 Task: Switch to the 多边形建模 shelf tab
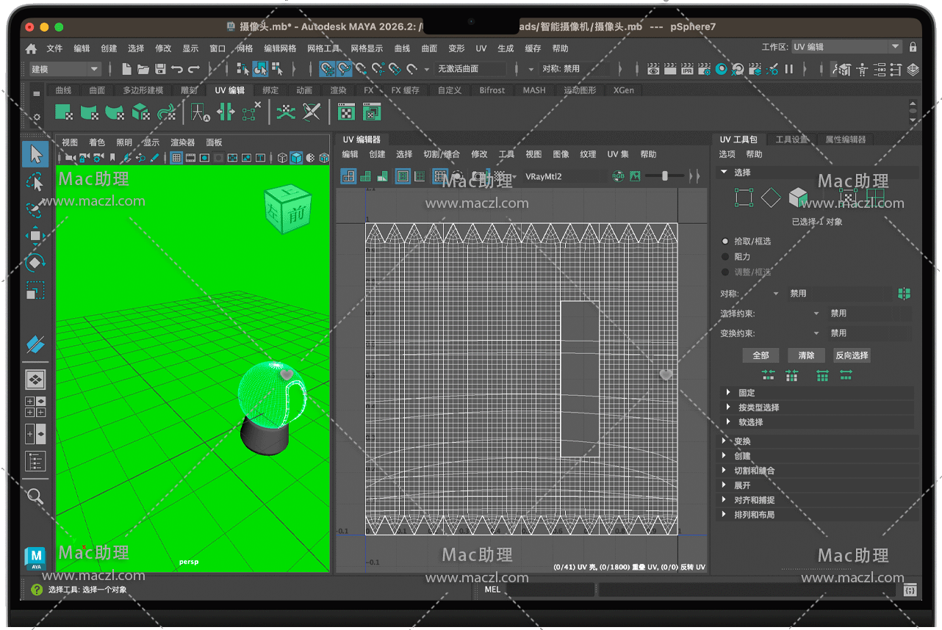click(143, 90)
